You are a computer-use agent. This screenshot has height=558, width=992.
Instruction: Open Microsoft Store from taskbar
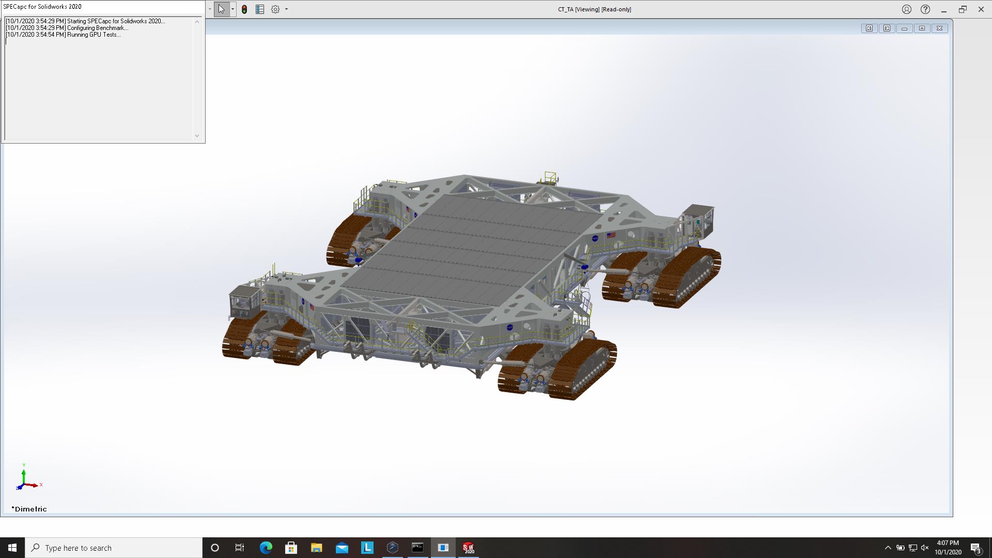291,548
